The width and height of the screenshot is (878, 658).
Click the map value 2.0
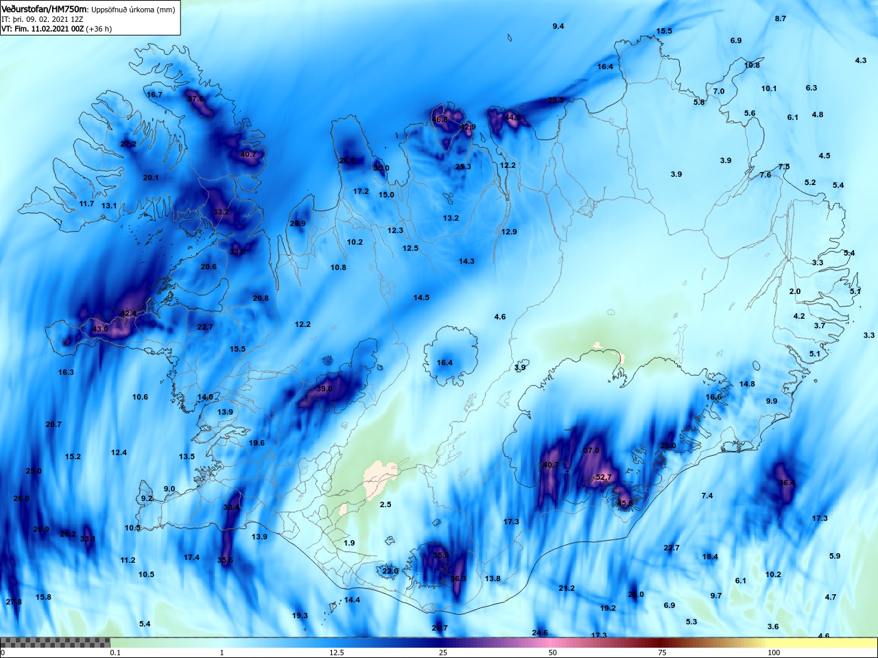[x=795, y=291]
